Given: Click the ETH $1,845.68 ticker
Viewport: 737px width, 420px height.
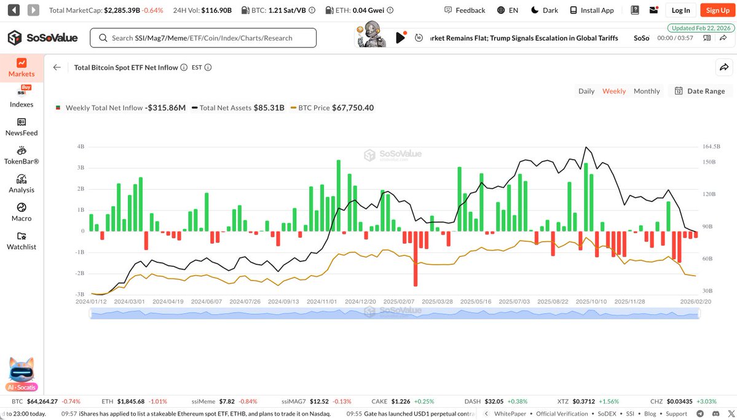Looking at the screenshot, I should [x=135, y=401].
